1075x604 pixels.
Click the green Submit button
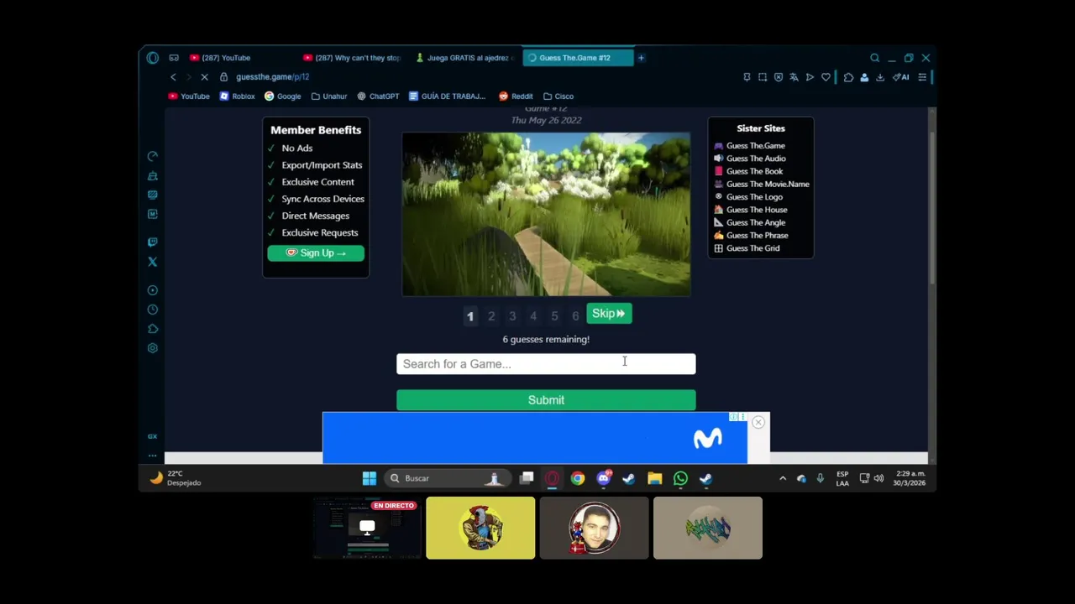coord(546,400)
